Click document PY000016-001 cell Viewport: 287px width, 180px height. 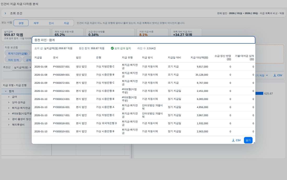[x=61, y=107]
